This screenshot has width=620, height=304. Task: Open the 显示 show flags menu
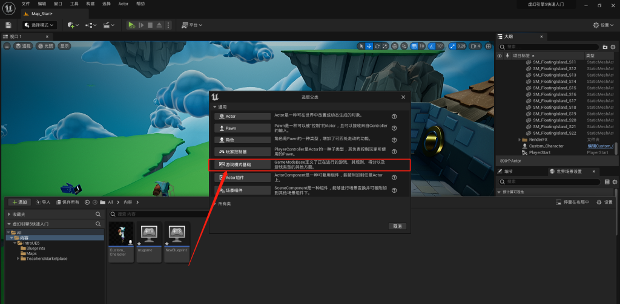(x=64, y=46)
